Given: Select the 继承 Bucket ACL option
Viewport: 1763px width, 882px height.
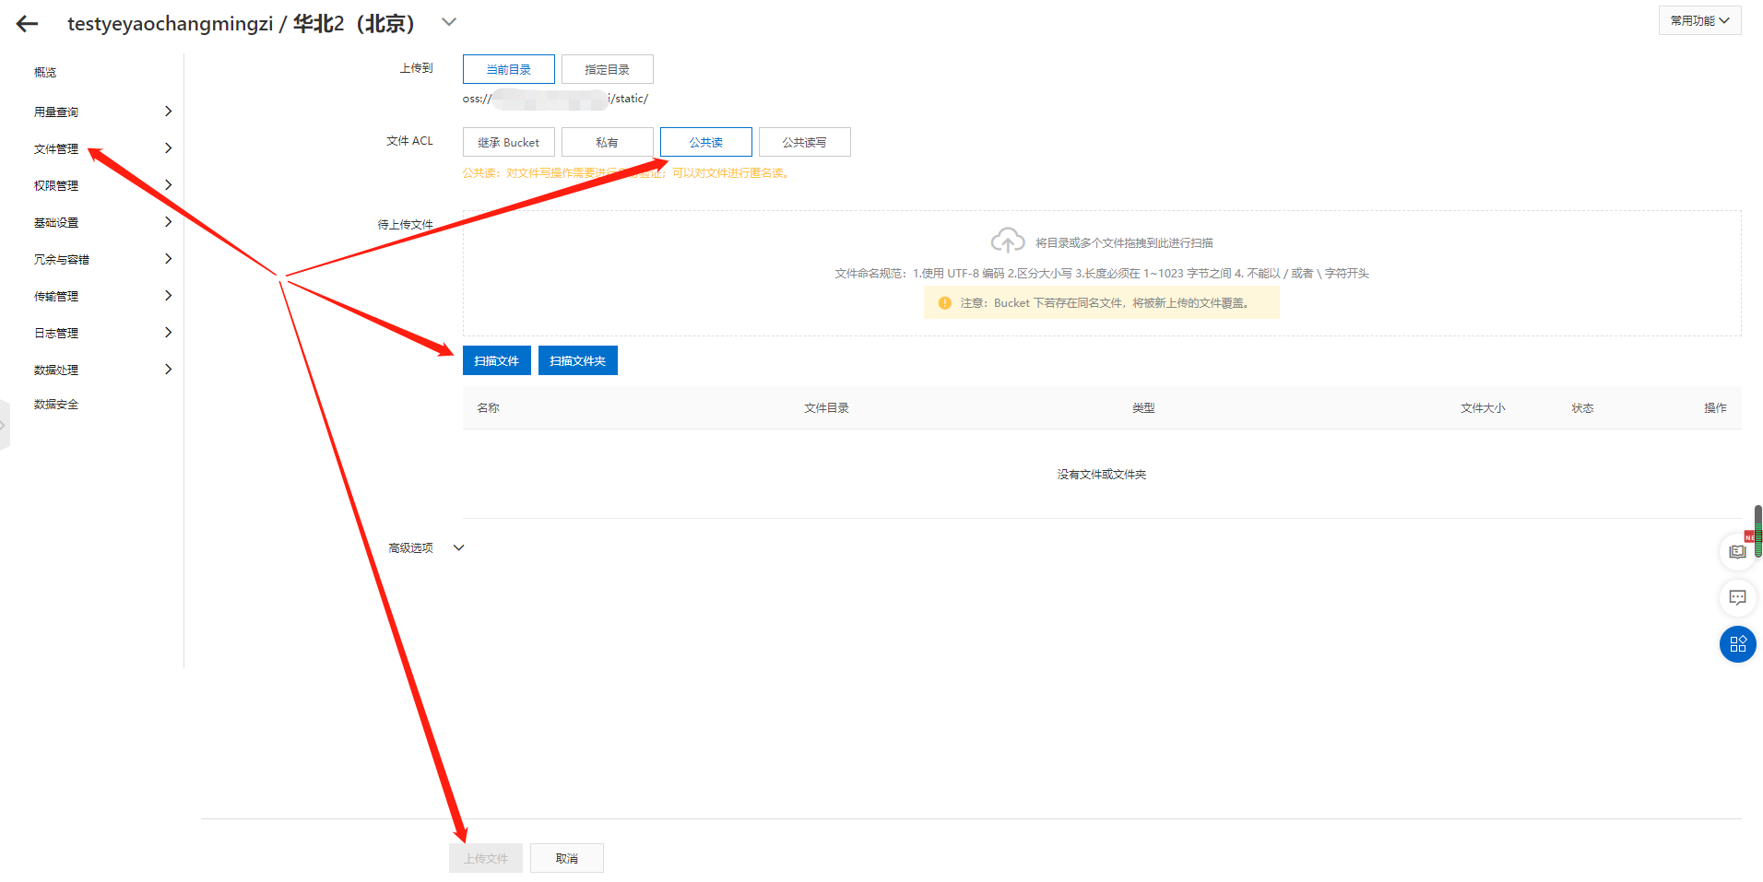Looking at the screenshot, I should tap(508, 142).
